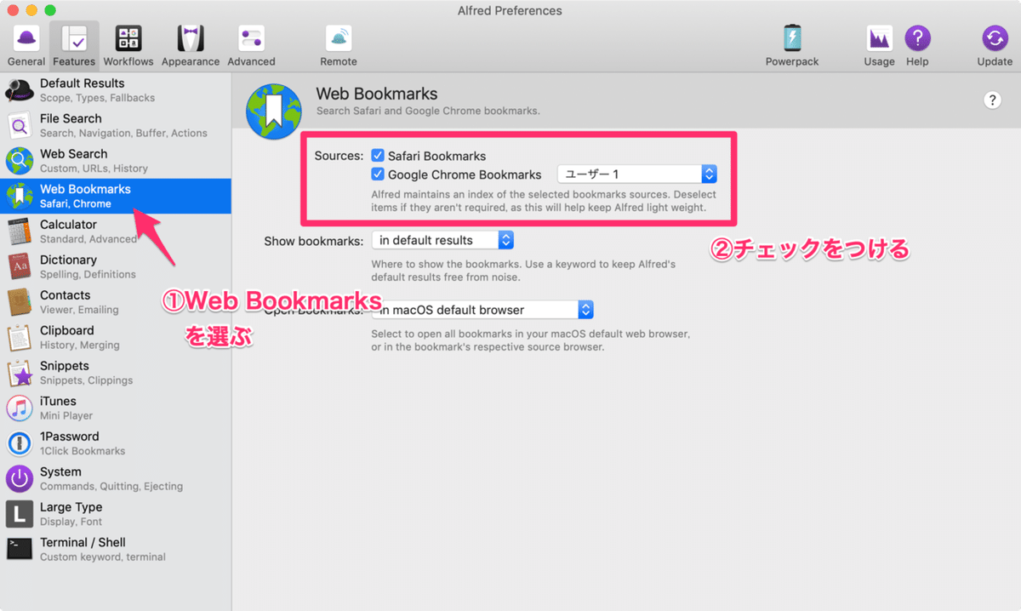Image resolution: width=1021 pixels, height=611 pixels.
Task: Click the Terminal / Shell icon
Action: pos(20,549)
